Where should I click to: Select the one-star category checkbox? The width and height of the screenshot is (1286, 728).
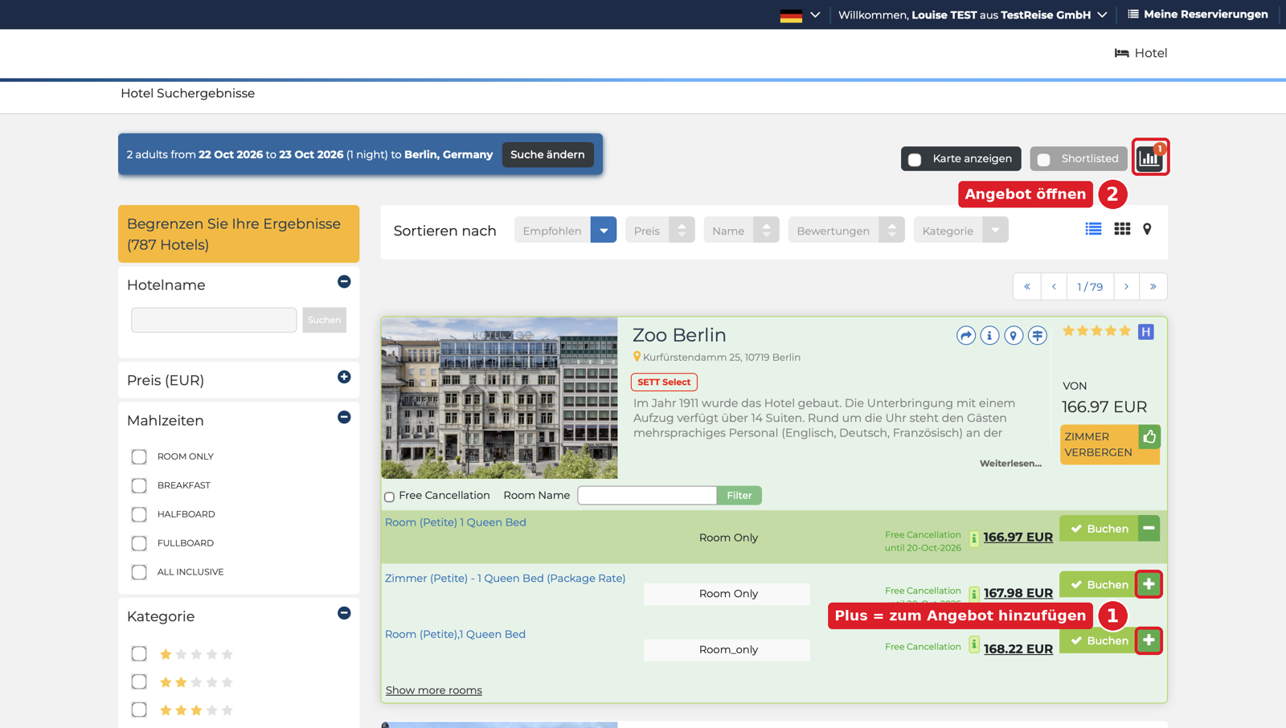point(139,654)
